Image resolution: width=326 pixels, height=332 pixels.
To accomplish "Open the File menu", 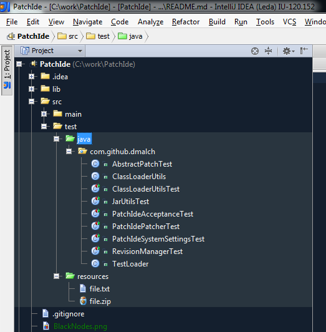I will pos(12,22).
